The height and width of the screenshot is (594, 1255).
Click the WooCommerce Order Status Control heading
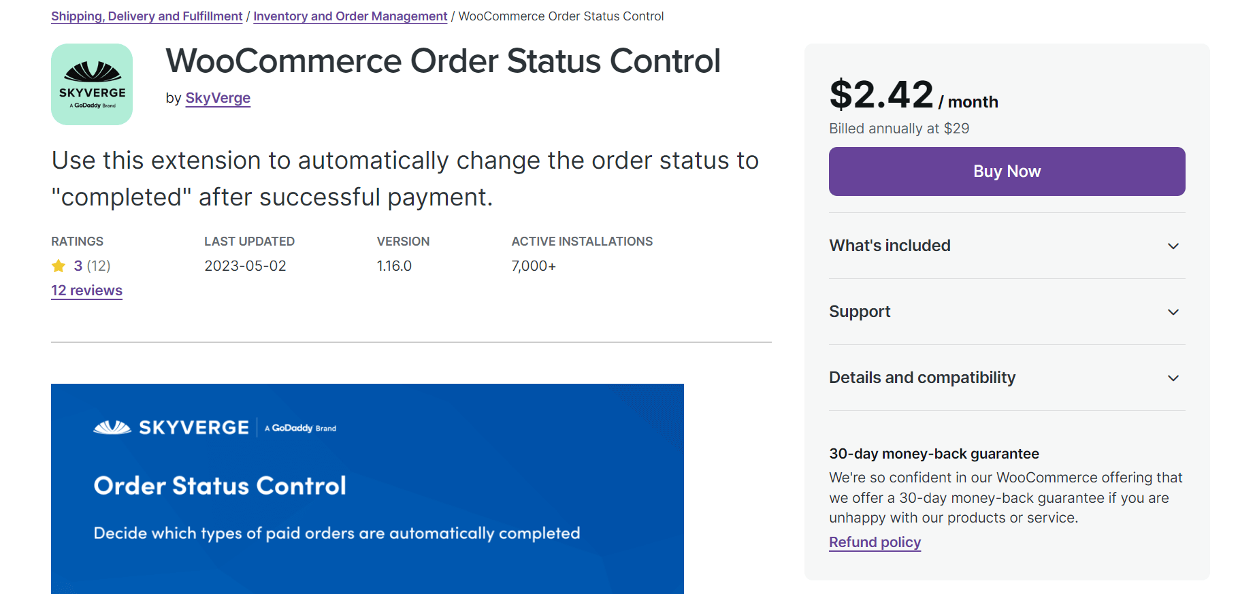pyautogui.click(x=443, y=61)
